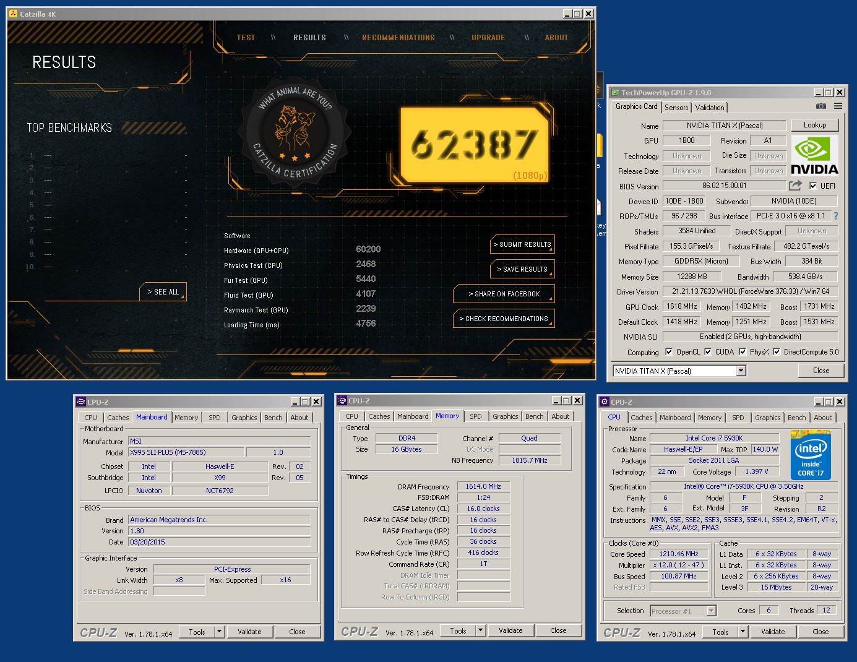857x662 pixels.
Task: Open the UPGRADE tab in Catzilla
Action: tap(488, 37)
